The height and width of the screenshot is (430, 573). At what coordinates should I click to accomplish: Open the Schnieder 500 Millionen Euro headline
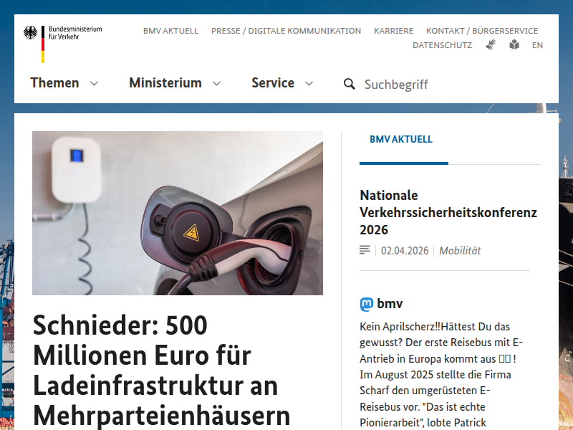click(x=162, y=370)
